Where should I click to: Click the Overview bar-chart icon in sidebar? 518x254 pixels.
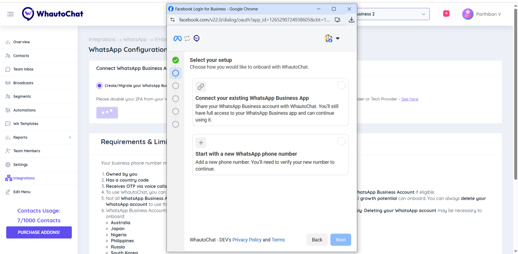coord(8,42)
